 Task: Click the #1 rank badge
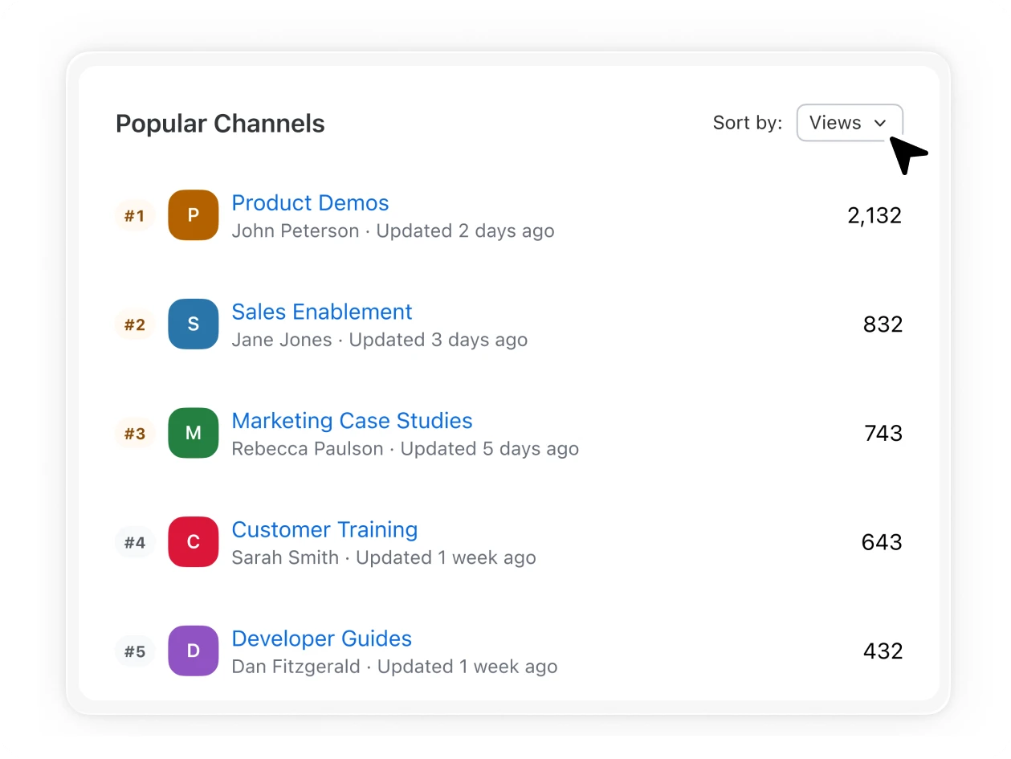click(134, 215)
